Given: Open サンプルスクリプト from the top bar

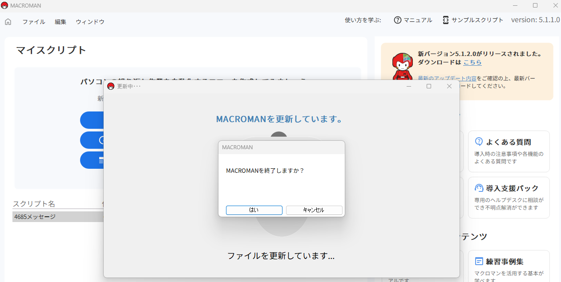Looking at the screenshot, I should click(x=473, y=20).
